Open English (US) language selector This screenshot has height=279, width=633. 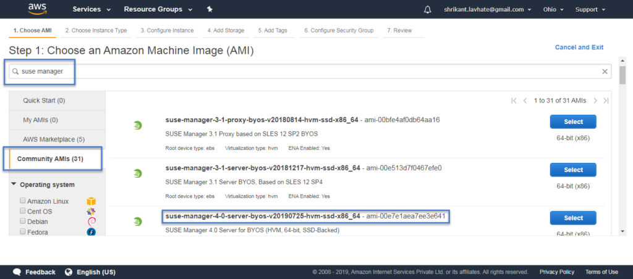pos(96,272)
